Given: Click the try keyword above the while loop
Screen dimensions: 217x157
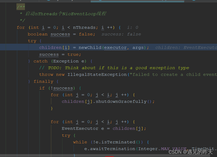Looking at the screenshot, I should (66, 135).
